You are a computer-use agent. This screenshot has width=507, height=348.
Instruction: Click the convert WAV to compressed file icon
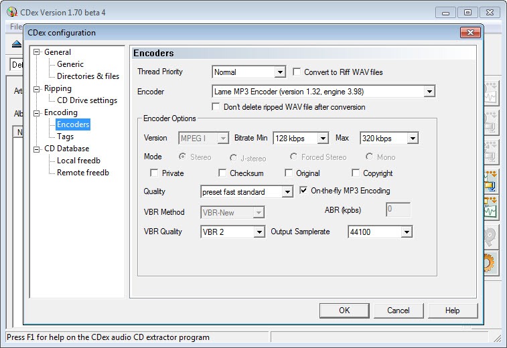(x=491, y=181)
